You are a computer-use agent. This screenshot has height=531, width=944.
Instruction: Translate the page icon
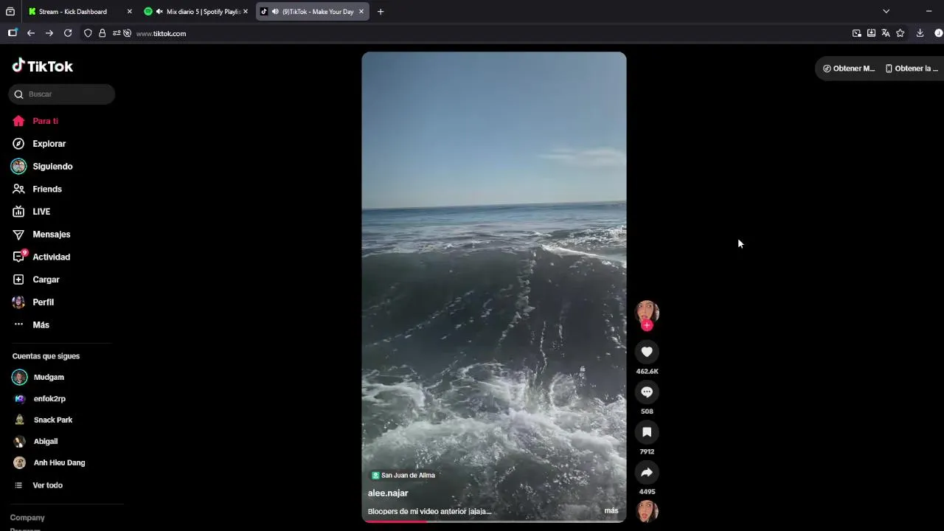[886, 33]
